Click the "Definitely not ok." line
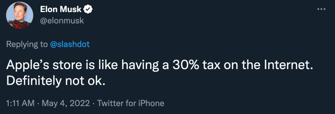This screenshot has width=335, height=114. coord(56,81)
